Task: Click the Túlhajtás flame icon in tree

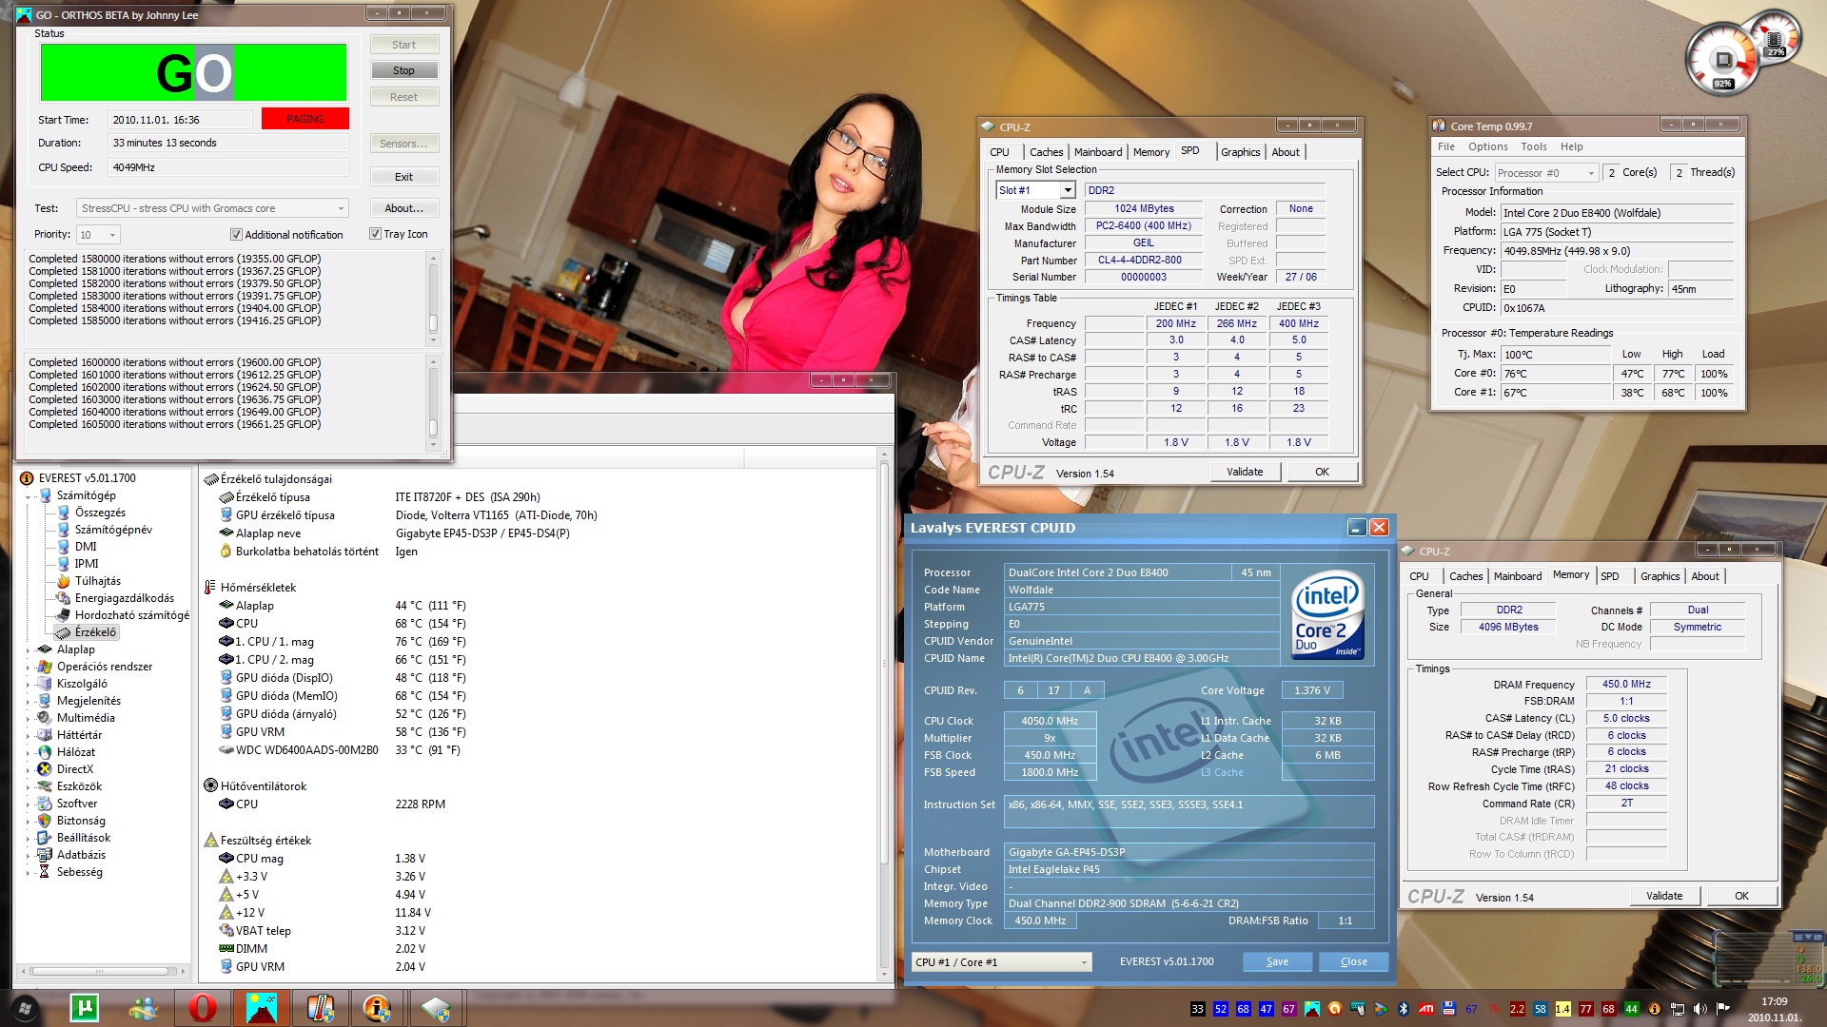Action: coord(63,581)
